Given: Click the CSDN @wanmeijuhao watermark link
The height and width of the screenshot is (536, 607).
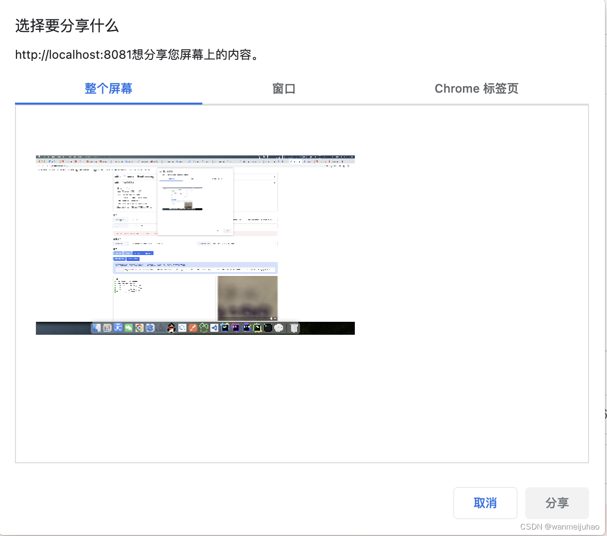Looking at the screenshot, I should (560, 526).
